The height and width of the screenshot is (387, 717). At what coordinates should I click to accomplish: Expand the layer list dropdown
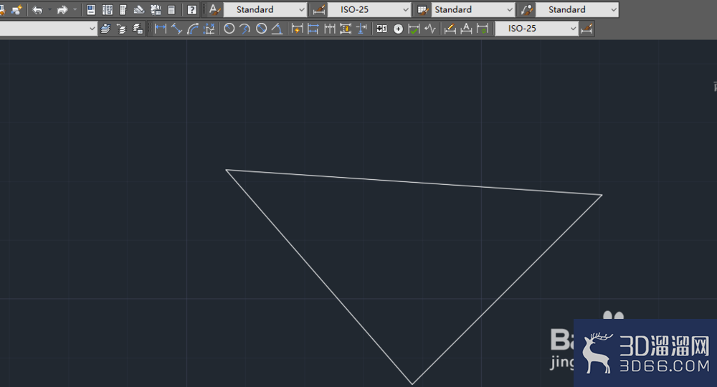[48, 29]
